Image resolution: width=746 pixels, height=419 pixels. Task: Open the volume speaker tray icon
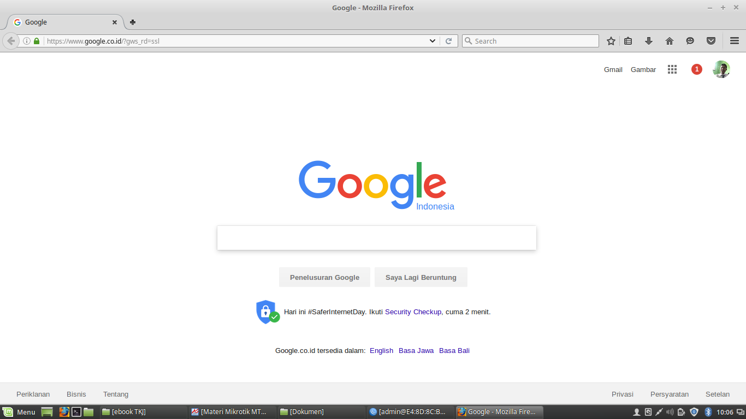tap(670, 412)
